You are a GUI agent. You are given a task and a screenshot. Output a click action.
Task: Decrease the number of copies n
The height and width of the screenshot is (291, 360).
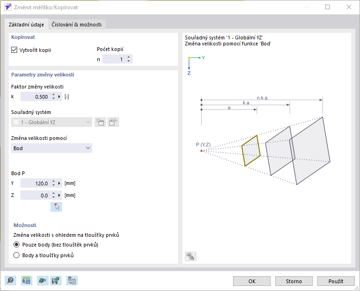(x=129, y=61)
